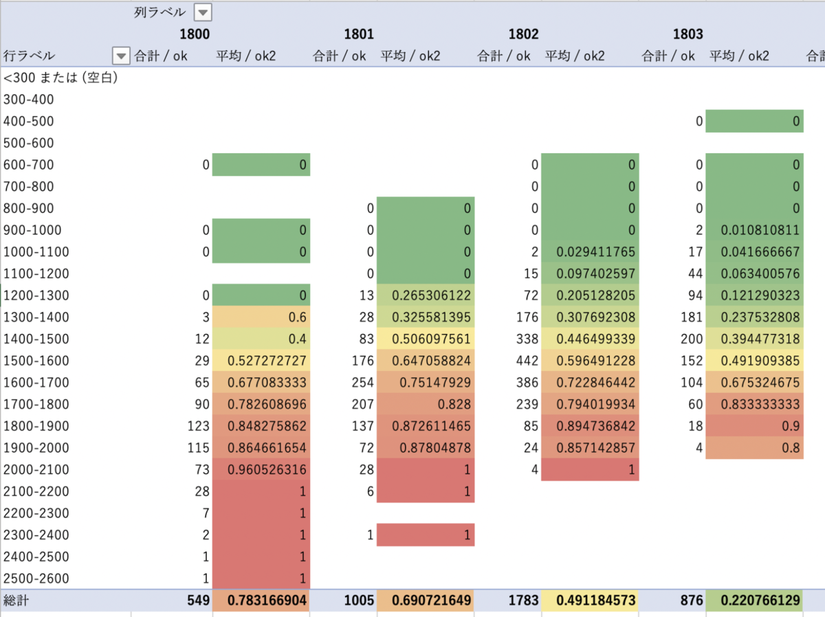Screen dimensions: 825x617
Task: Select the 1200-1300 row label
Action: click(36, 295)
